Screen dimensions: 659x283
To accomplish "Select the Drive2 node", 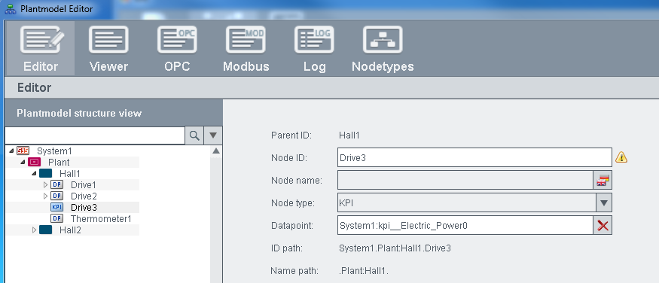I will [x=84, y=196].
